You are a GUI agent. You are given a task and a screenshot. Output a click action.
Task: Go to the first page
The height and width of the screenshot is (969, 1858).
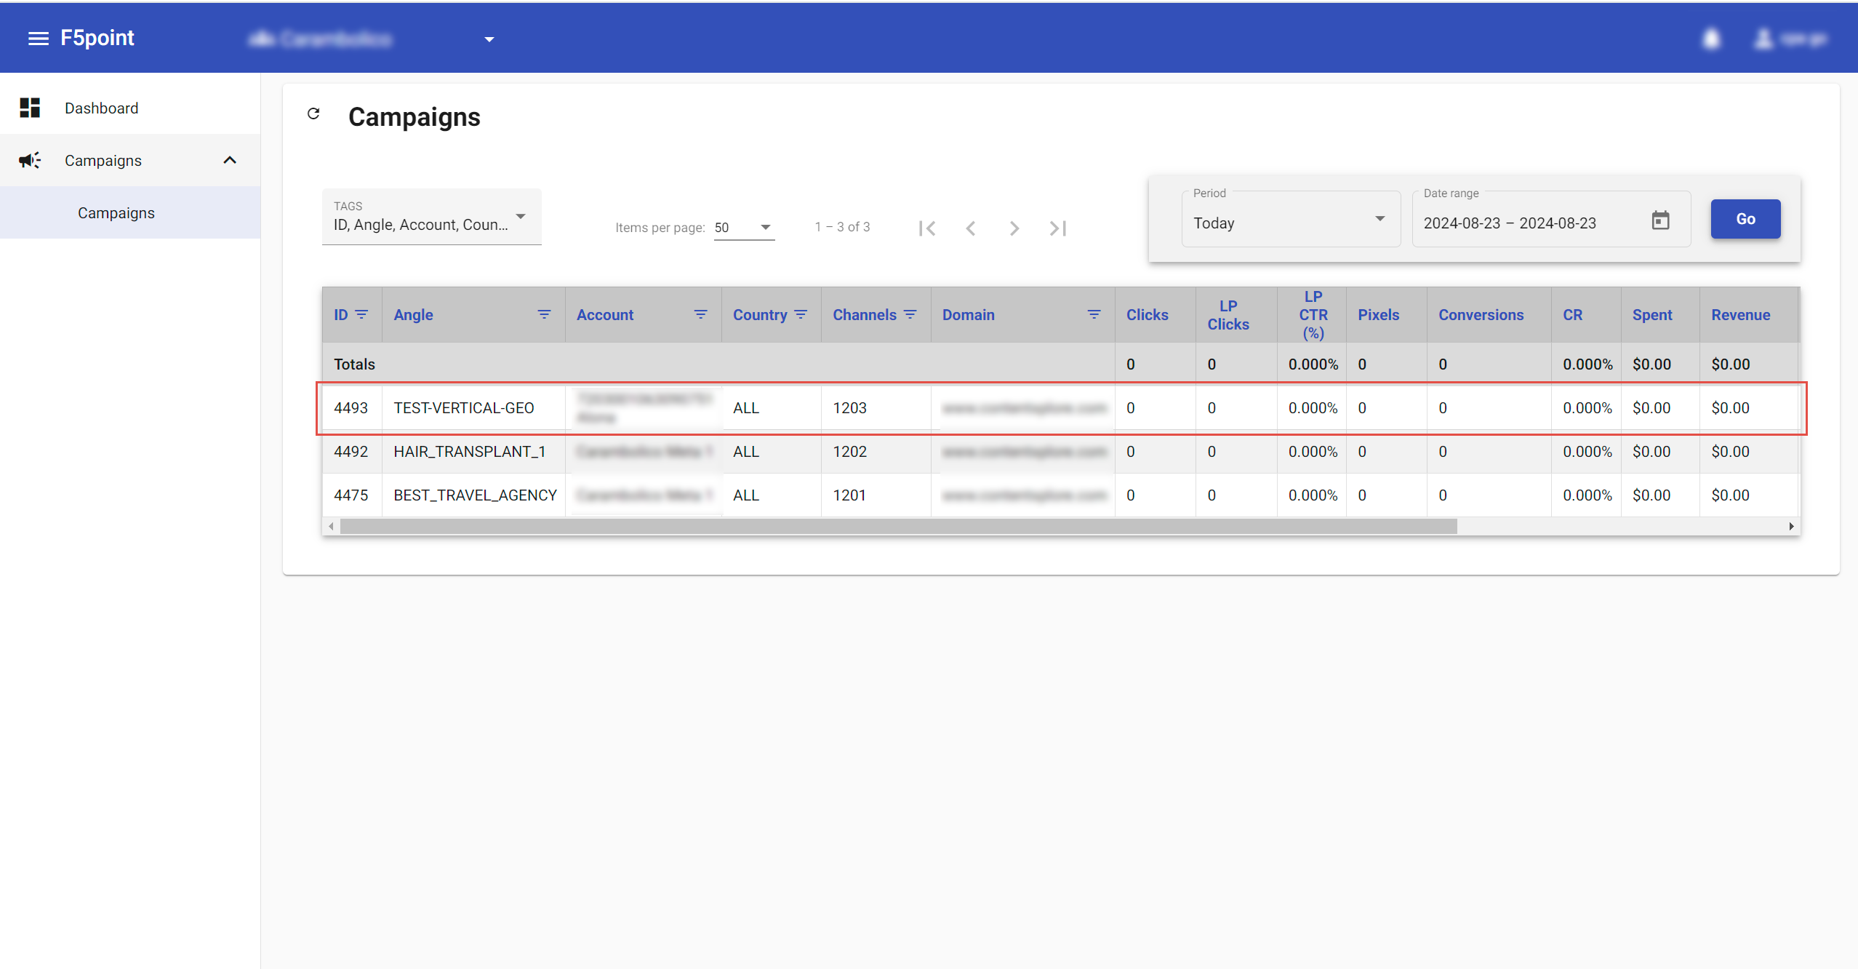pos(926,228)
